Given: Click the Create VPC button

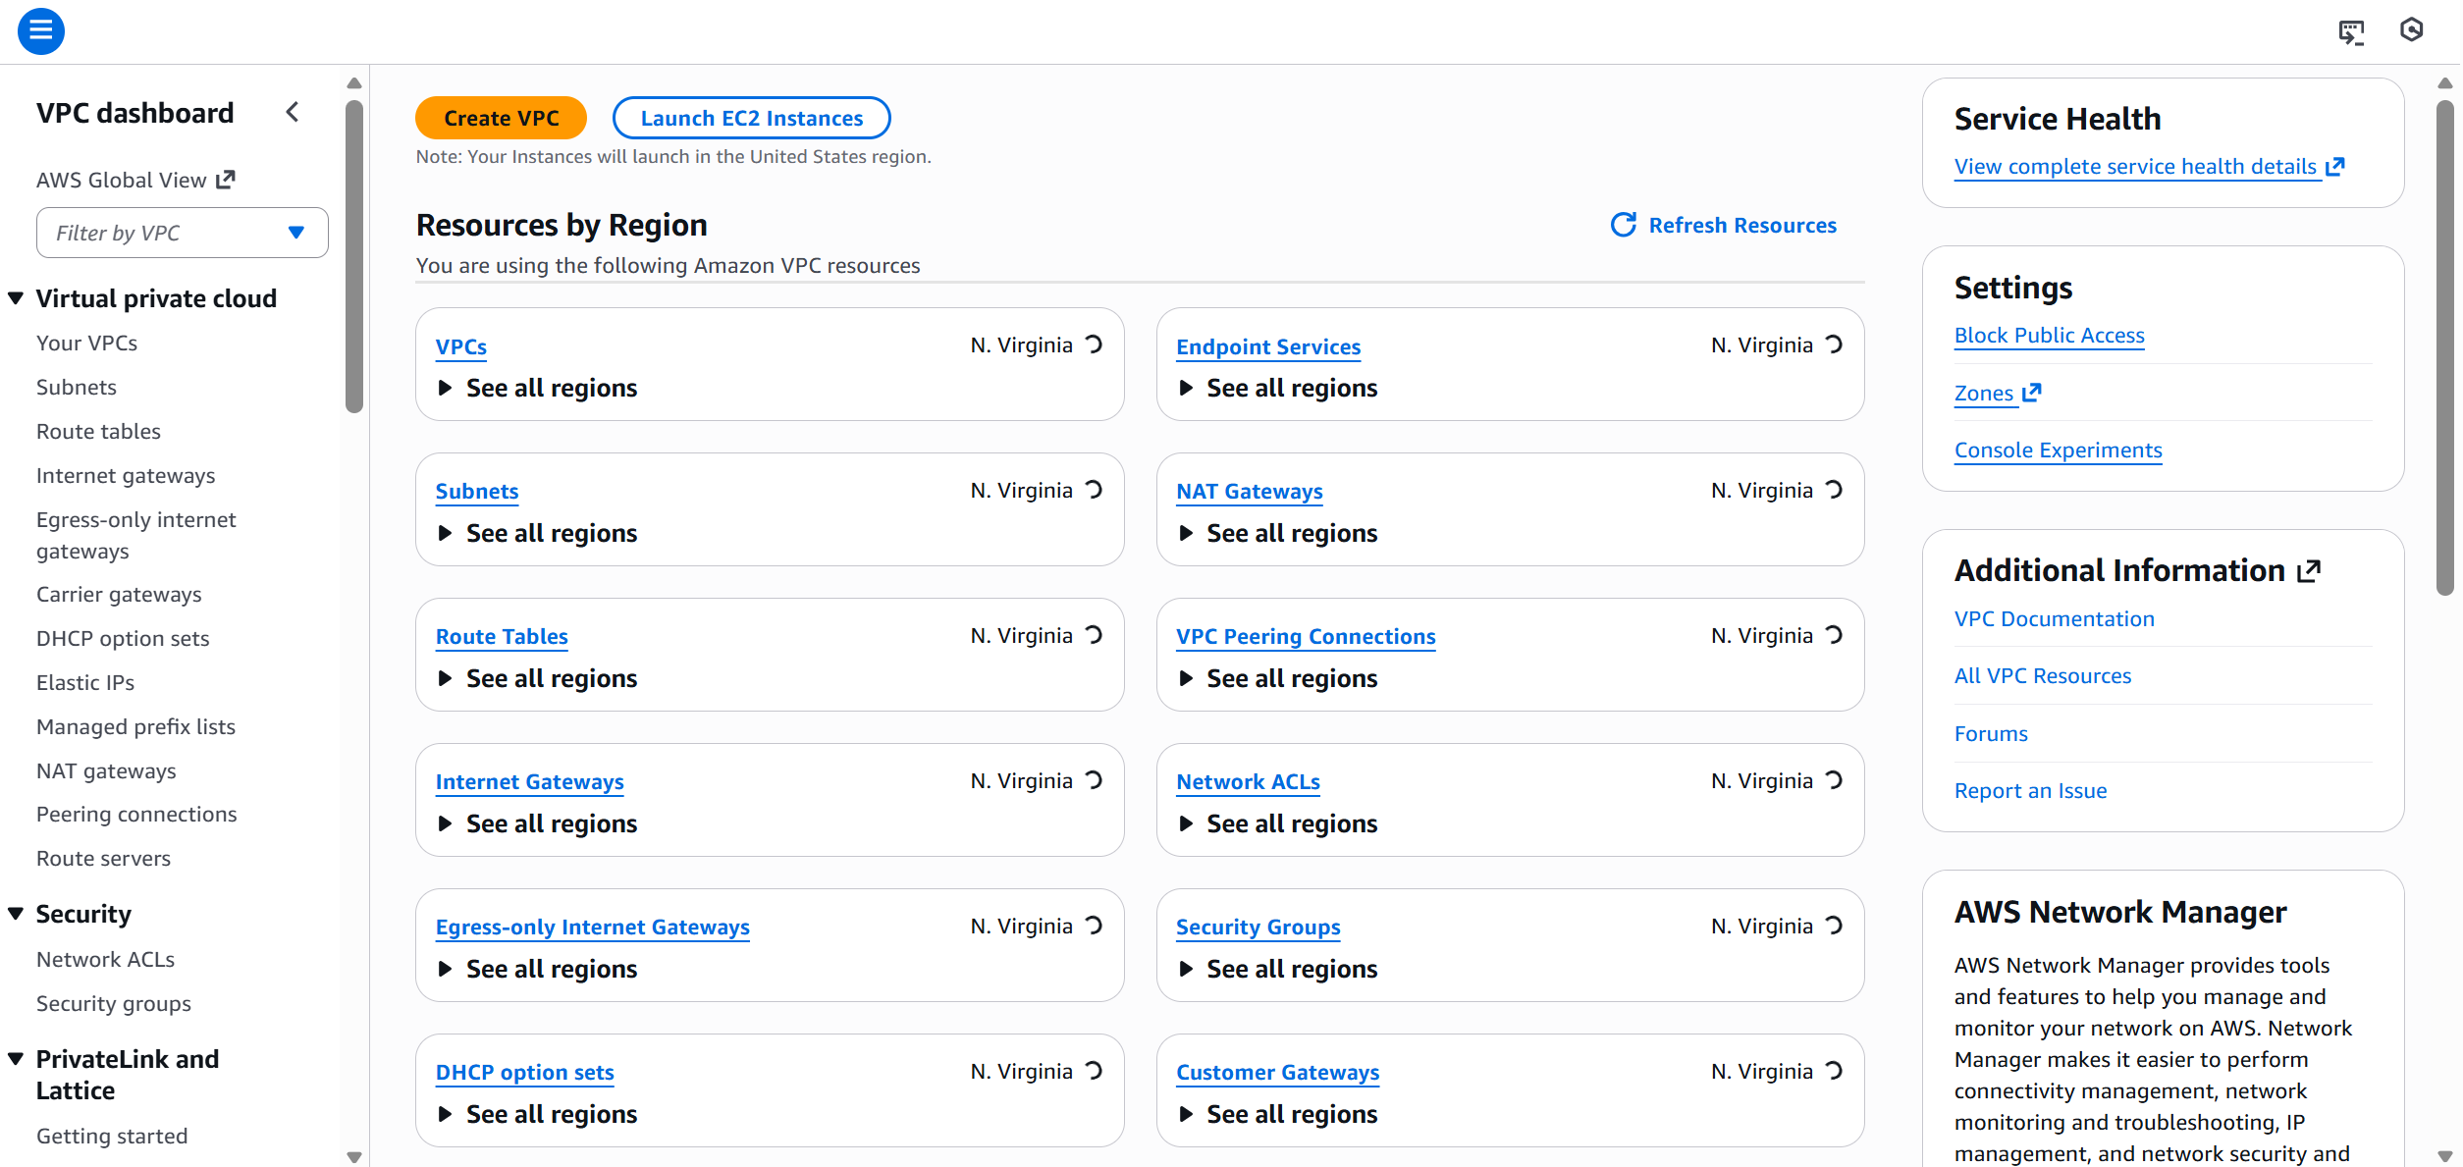Looking at the screenshot, I should click(x=501, y=118).
